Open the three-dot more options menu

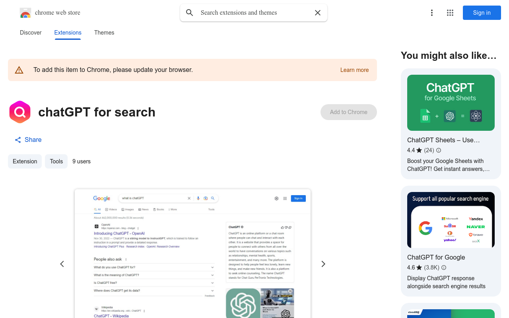(431, 13)
